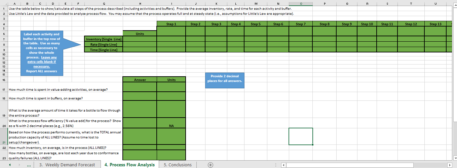Select column U header

[435, 3]
